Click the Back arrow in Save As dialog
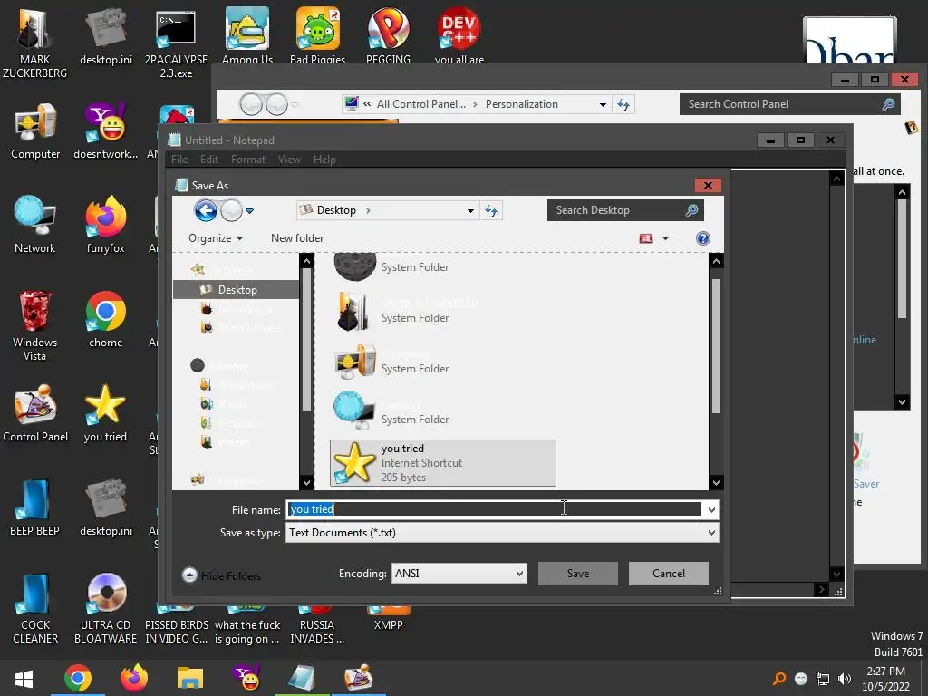The height and width of the screenshot is (696, 928). [206, 210]
